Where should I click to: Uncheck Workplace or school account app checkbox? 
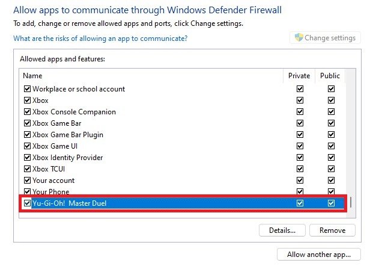coord(27,89)
